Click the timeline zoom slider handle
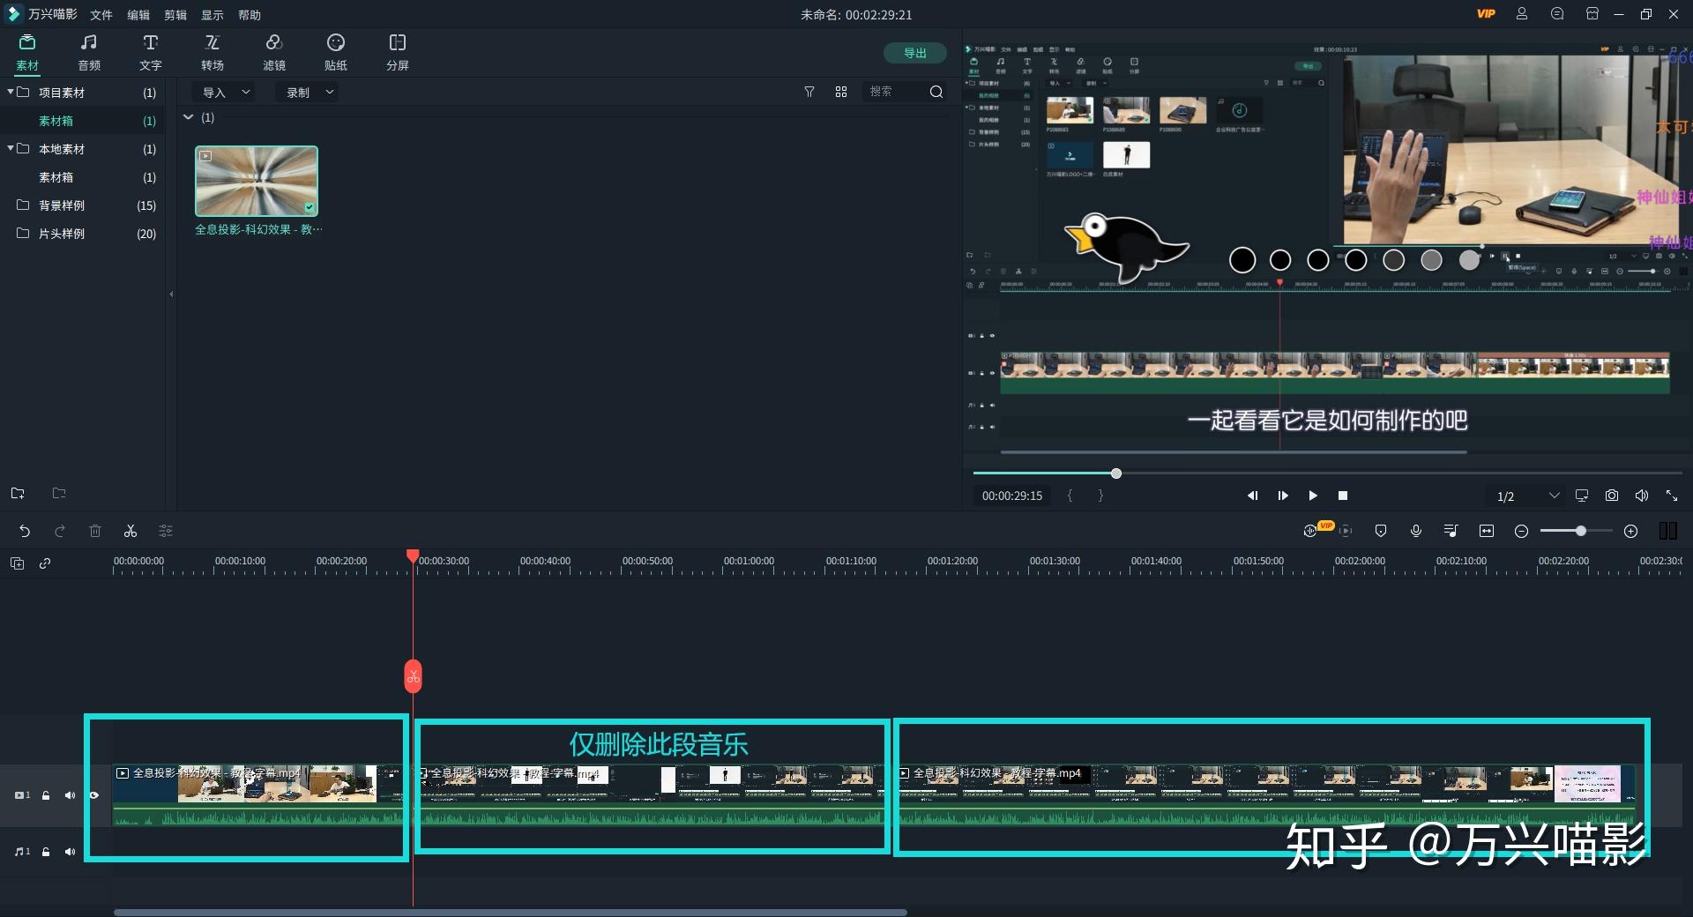The width and height of the screenshot is (1693, 917). pos(1581,531)
